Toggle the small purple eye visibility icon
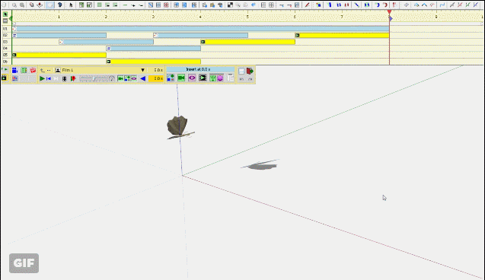The height and width of the screenshot is (280, 485). (134, 79)
